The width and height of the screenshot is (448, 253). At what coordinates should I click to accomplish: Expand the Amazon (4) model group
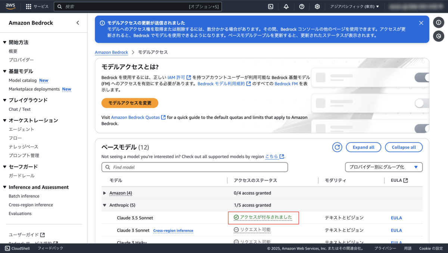click(105, 193)
